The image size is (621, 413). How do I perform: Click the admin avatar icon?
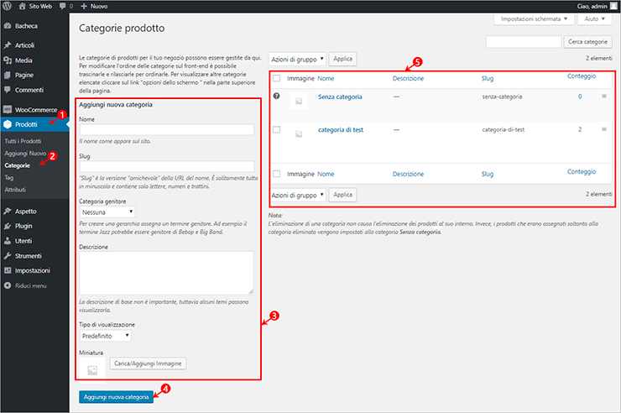click(x=613, y=6)
